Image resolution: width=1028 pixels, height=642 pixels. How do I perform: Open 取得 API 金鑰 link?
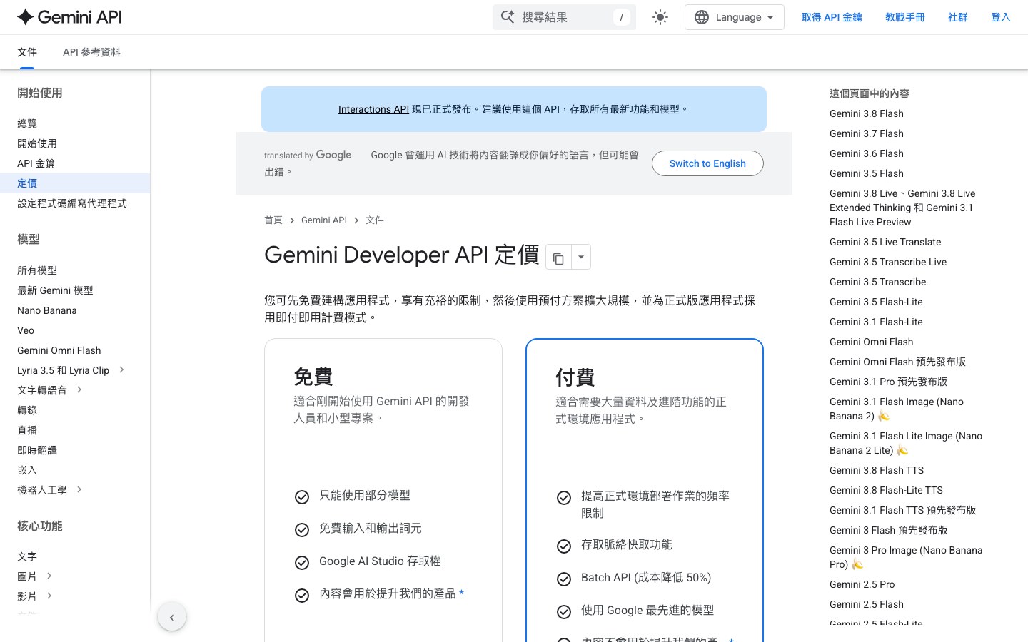click(832, 17)
